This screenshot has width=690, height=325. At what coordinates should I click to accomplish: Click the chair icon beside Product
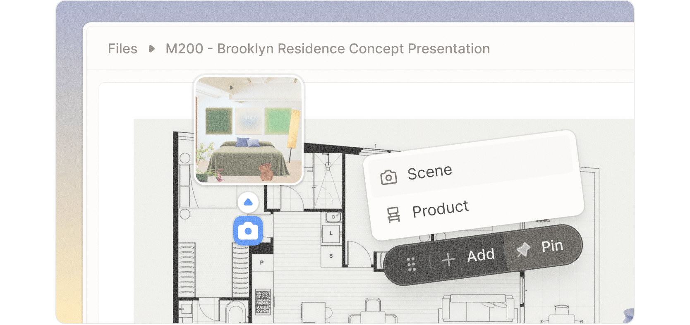coord(393,215)
